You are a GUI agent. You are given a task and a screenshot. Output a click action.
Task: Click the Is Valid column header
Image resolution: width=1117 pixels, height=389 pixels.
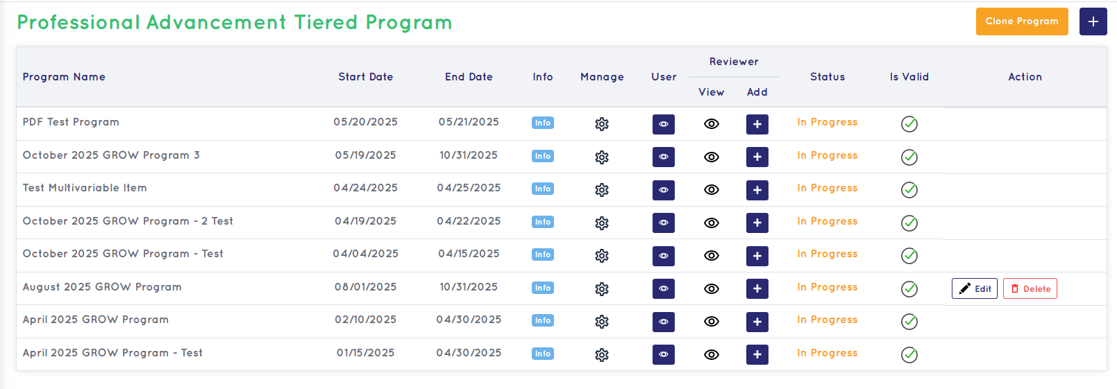click(x=909, y=77)
